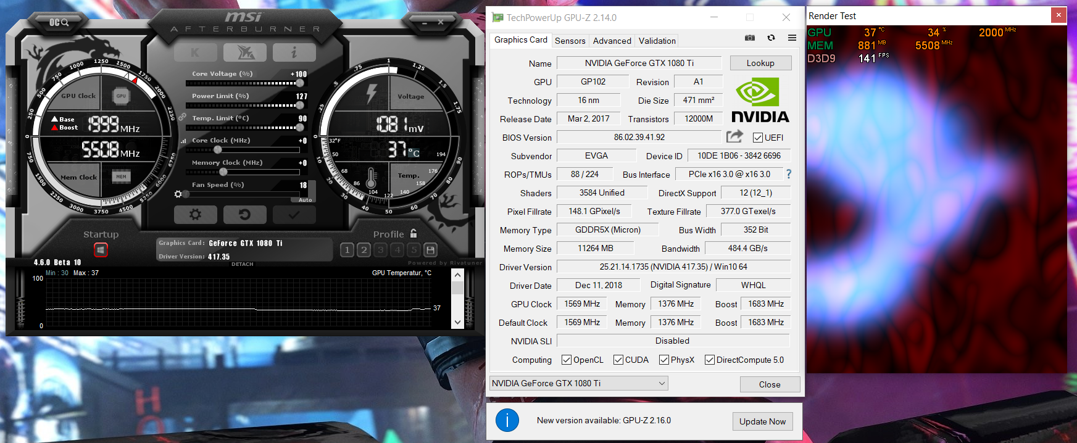Click the GPU-Z refresh icon

click(771, 38)
